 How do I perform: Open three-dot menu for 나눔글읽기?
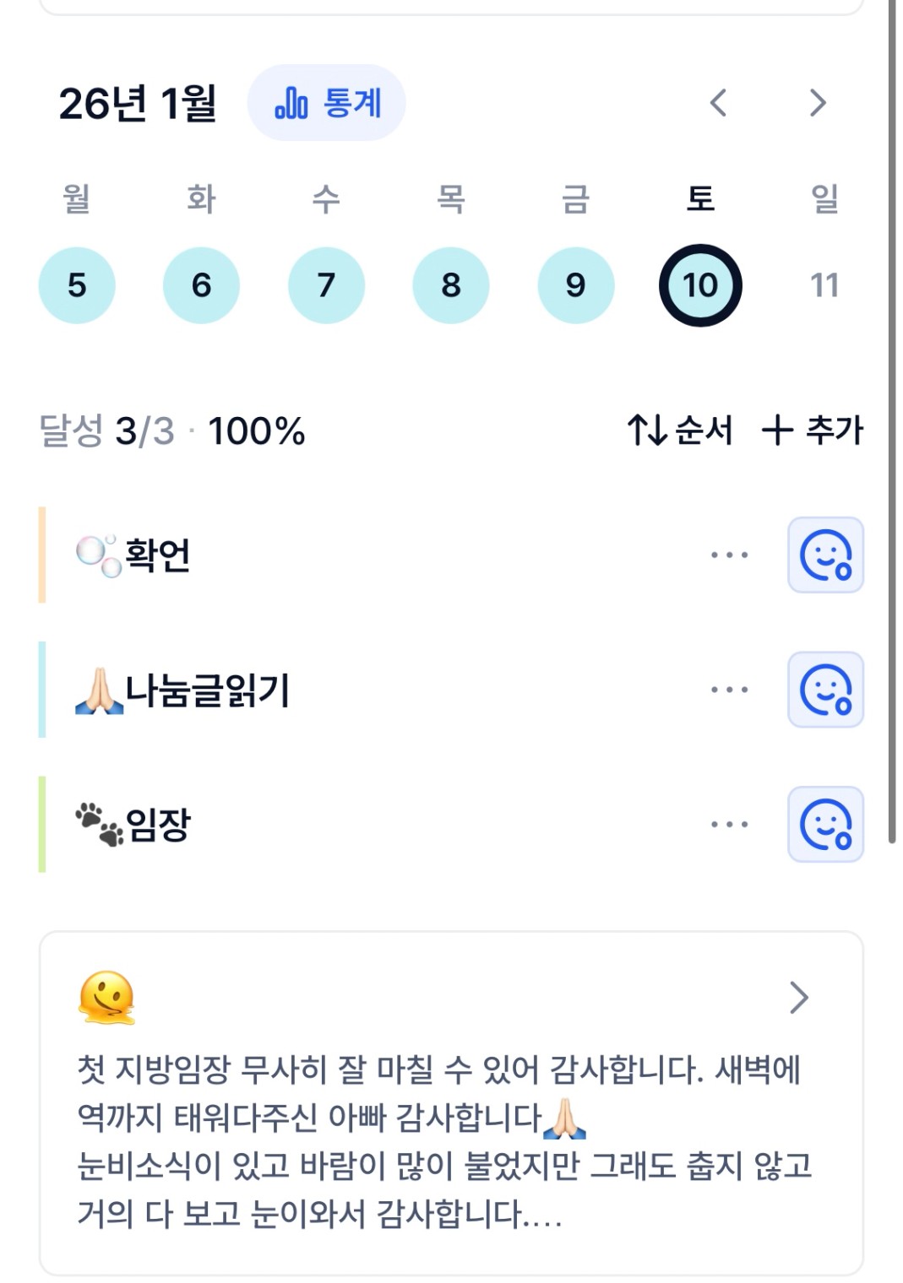pos(729,690)
